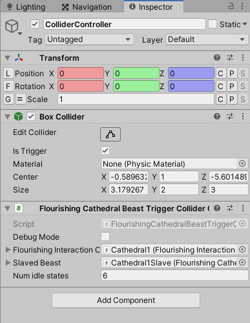Open the Inspector panel options menu
This screenshot has width=250, height=323.
coord(242,6)
